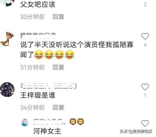Open the partially visible avatar next to 父女吧应该

coord(7,3)
